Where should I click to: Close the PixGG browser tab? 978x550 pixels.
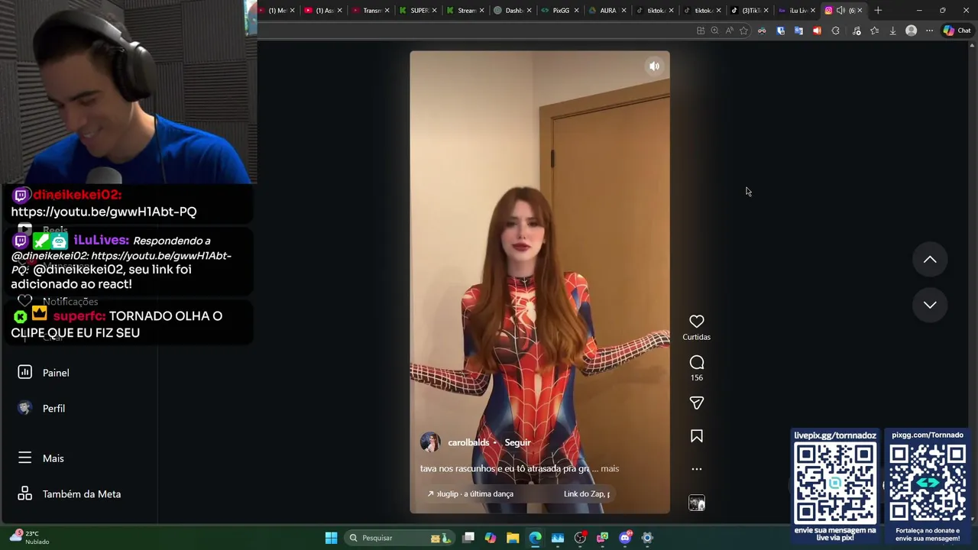click(x=576, y=10)
